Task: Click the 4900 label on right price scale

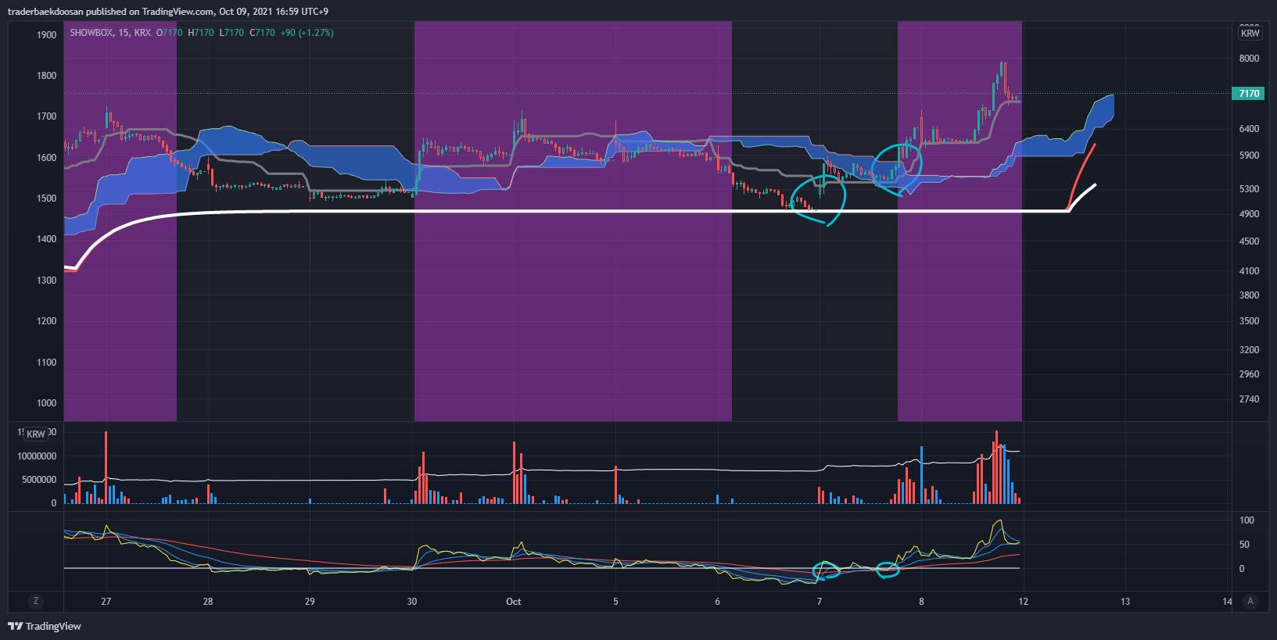Action: click(x=1250, y=214)
